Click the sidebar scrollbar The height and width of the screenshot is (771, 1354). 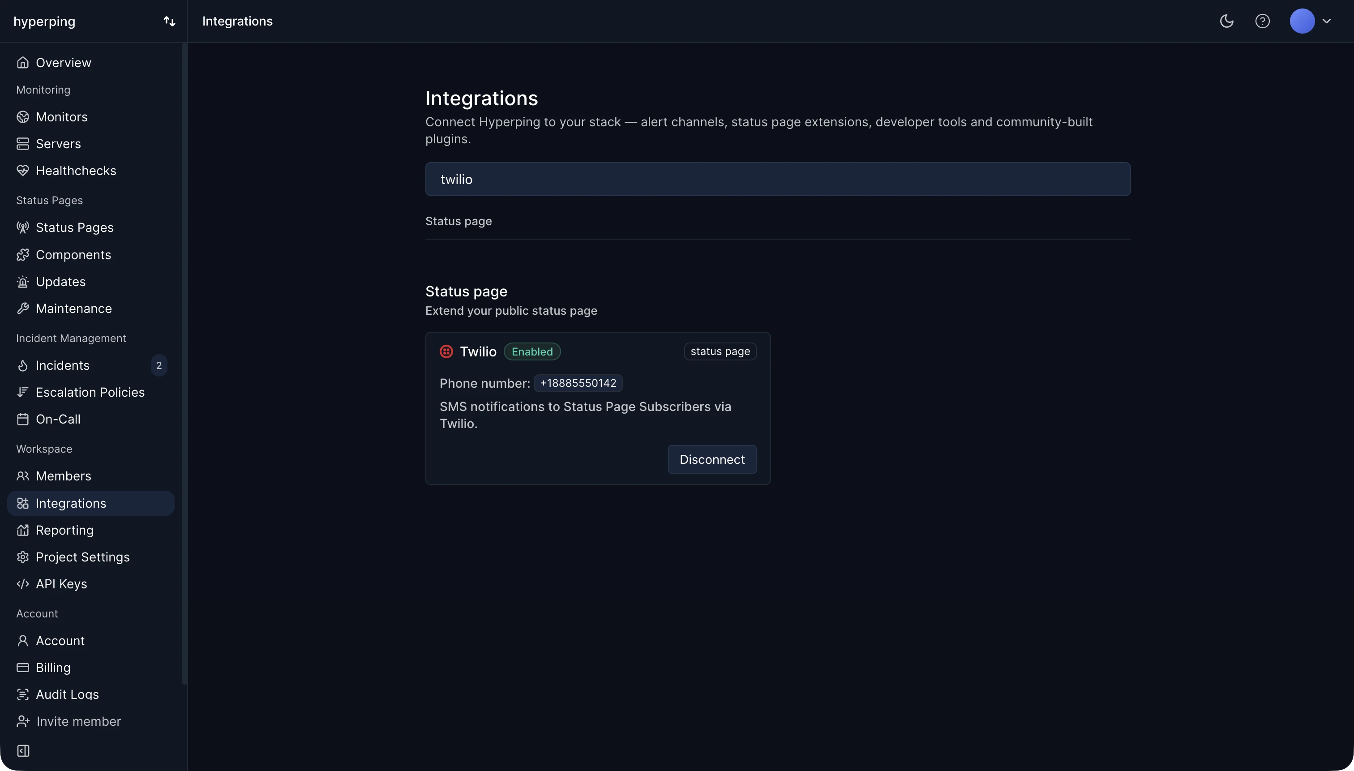pos(184,364)
